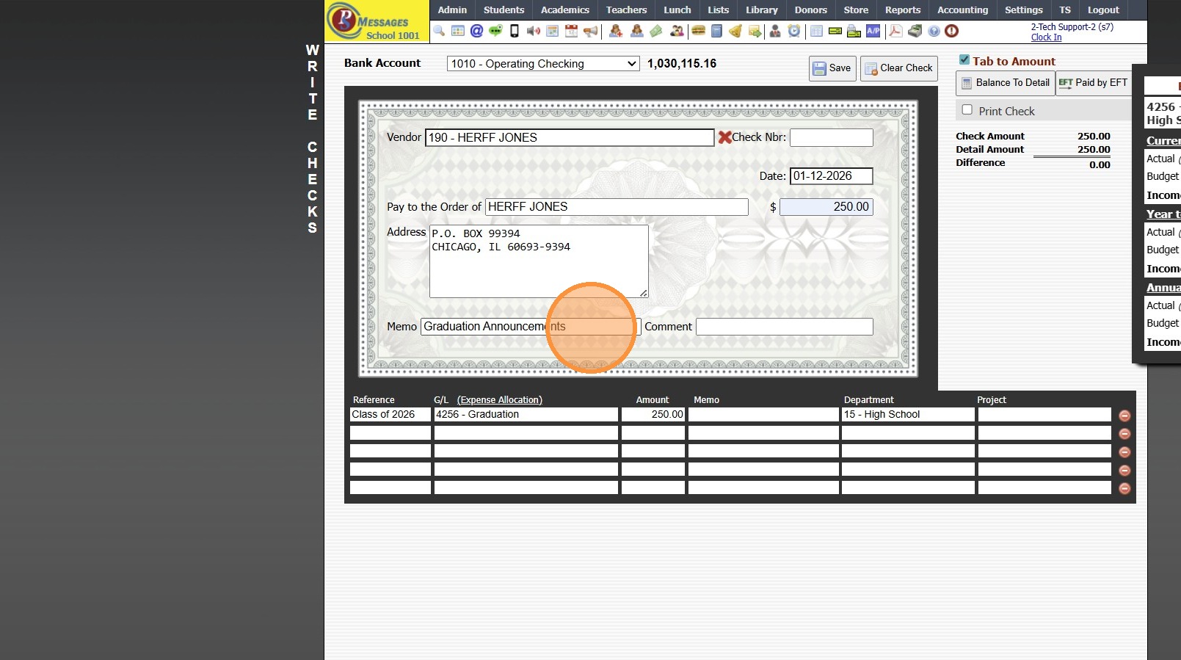Open the Settings menu
The image size is (1181, 660).
pyautogui.click(x=1024, y=10)
